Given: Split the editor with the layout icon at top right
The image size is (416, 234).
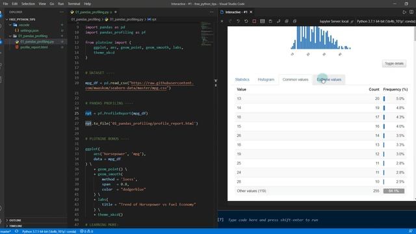Looking at the screenshot, I should [x=411, y=12].
